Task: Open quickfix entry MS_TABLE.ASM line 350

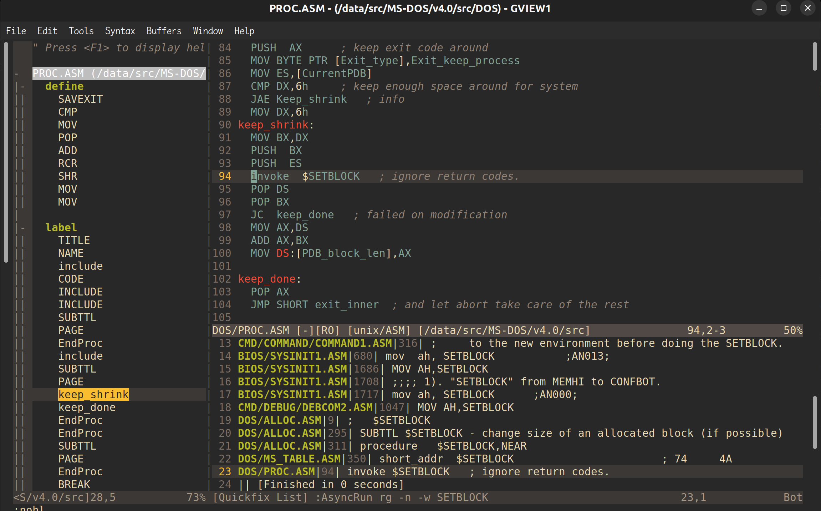Action: (507, 459)
